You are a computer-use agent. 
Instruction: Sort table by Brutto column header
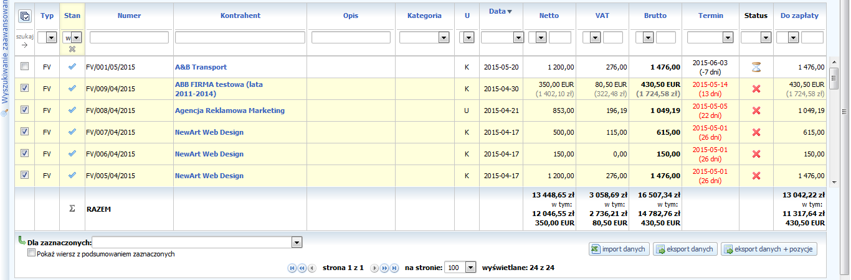pyautogui.click(x=655, y=16)
